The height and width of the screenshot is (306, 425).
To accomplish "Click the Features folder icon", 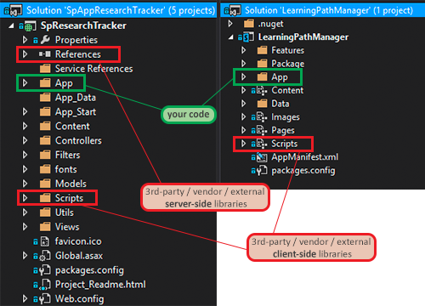I will click(262, 50).
